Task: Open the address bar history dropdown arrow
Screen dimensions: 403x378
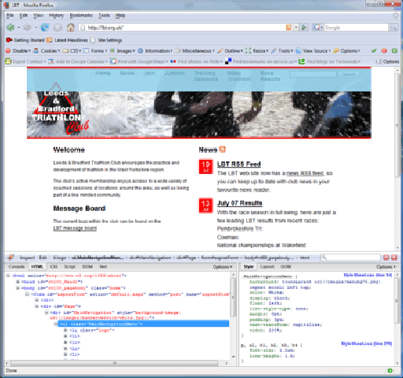Action: pyautogui.click(x=296, y=28)
